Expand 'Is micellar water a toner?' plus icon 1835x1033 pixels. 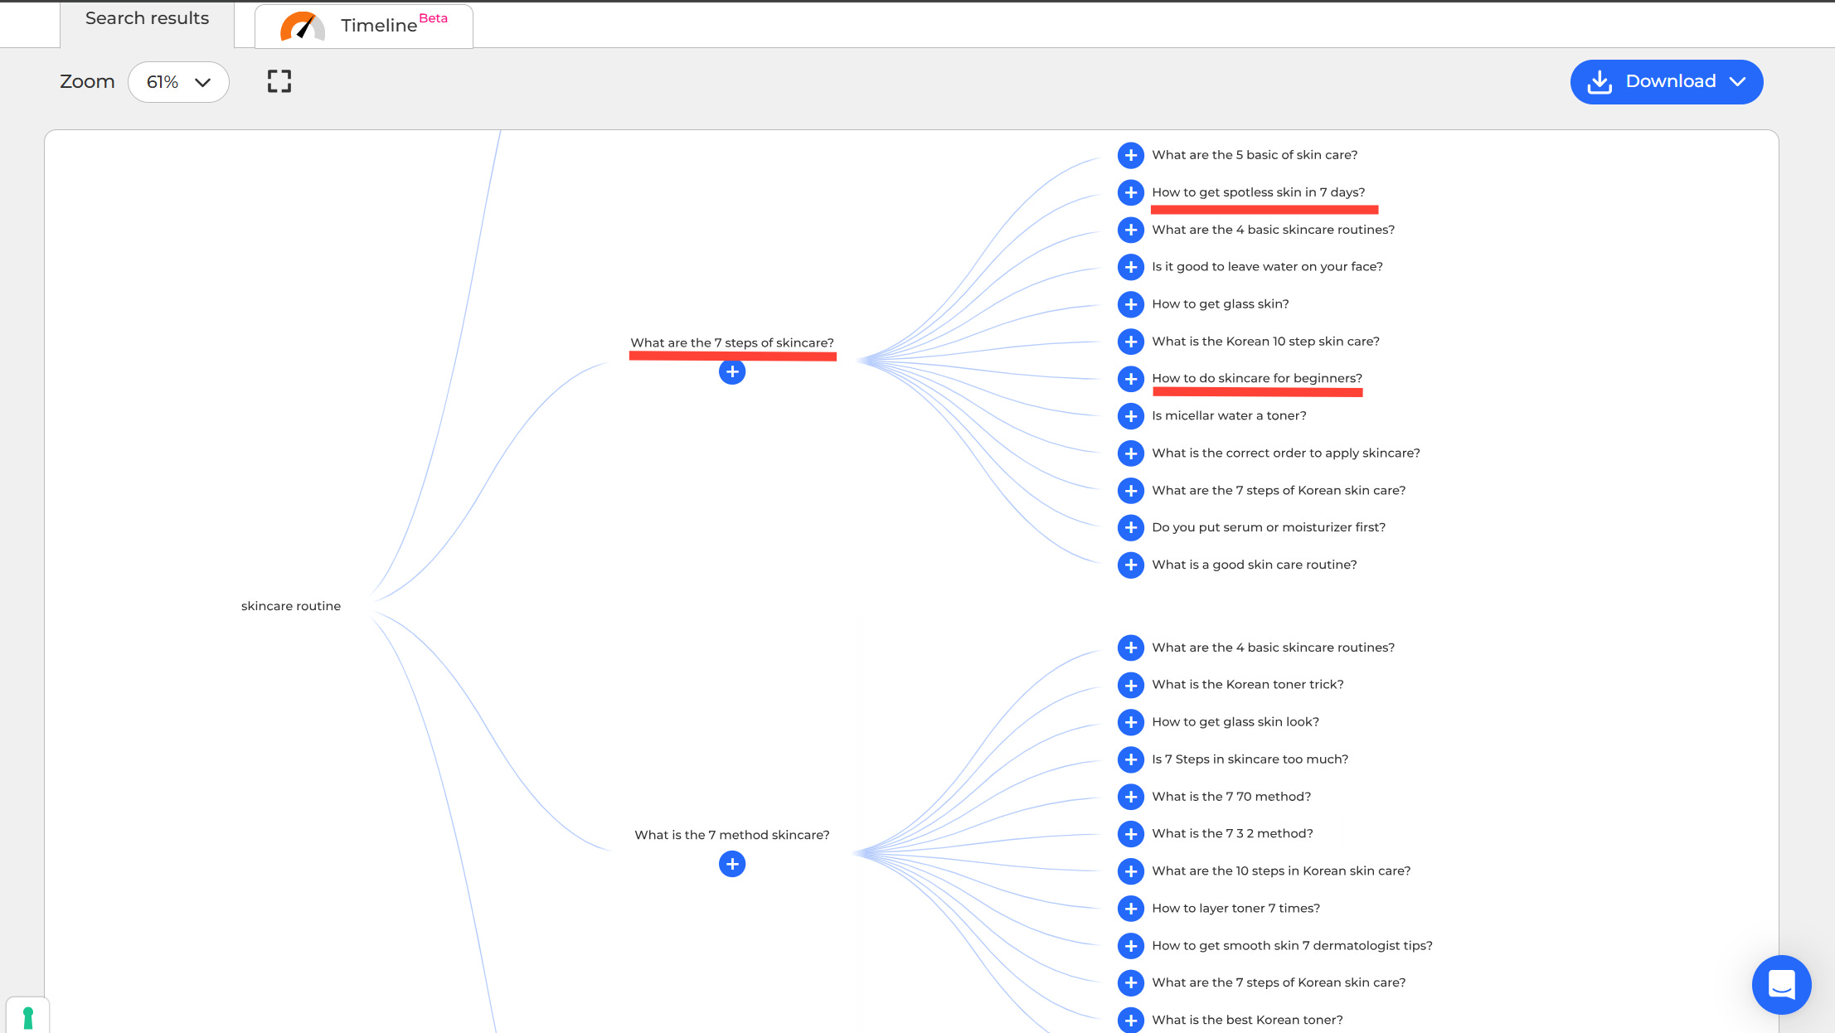click(1130, 416)
